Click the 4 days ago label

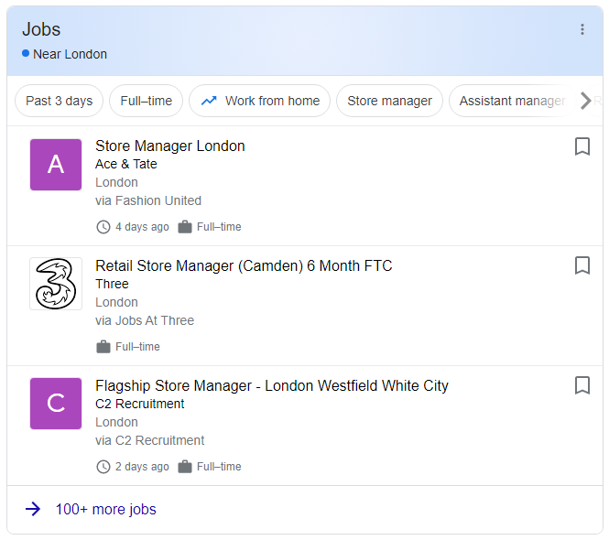tap(142, 227)
